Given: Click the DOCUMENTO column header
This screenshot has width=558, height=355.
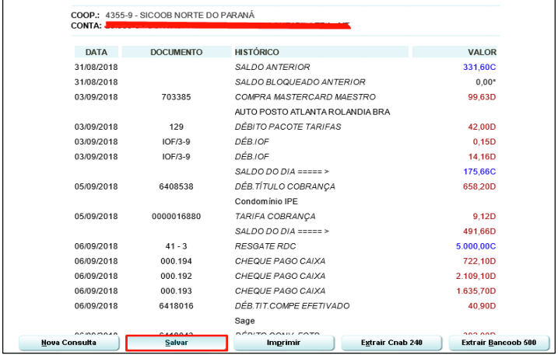Looking at the screenshot, I should [176, 52].
